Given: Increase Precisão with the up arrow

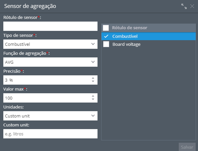Looking at the screenshot, I should pos(93,78).
